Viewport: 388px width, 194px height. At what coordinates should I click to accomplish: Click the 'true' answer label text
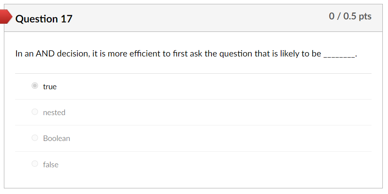50,87
